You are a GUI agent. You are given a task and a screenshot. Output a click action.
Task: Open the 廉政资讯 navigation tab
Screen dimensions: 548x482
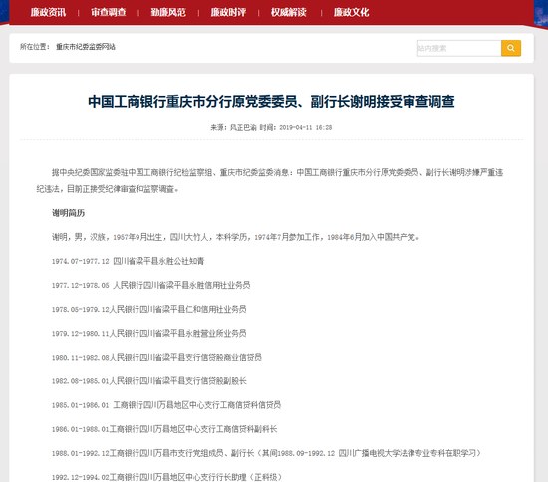pos(48,12)
